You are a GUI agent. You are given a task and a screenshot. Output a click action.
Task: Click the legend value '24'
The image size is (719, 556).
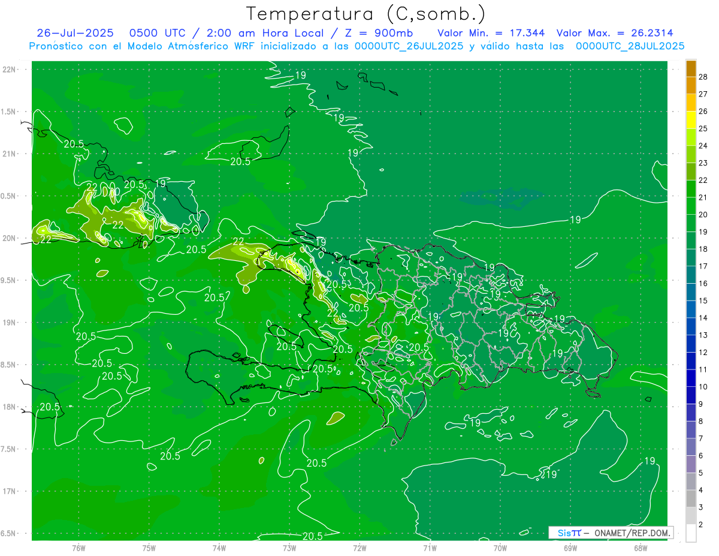703,146
